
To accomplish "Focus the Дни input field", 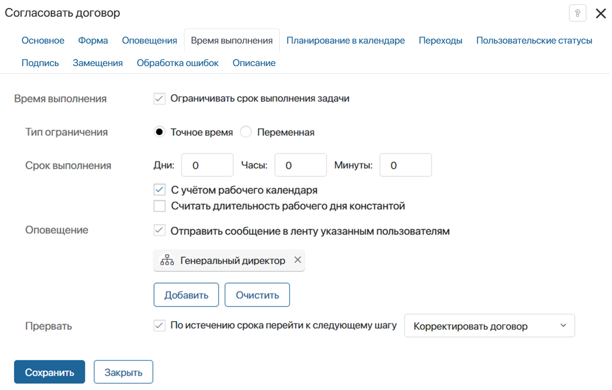I will pyautogui.click(x=207, y=165).
